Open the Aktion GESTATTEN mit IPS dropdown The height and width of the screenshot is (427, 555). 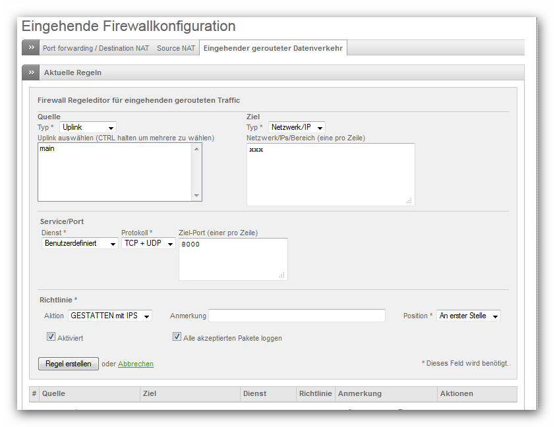click(x=110, y=316)
